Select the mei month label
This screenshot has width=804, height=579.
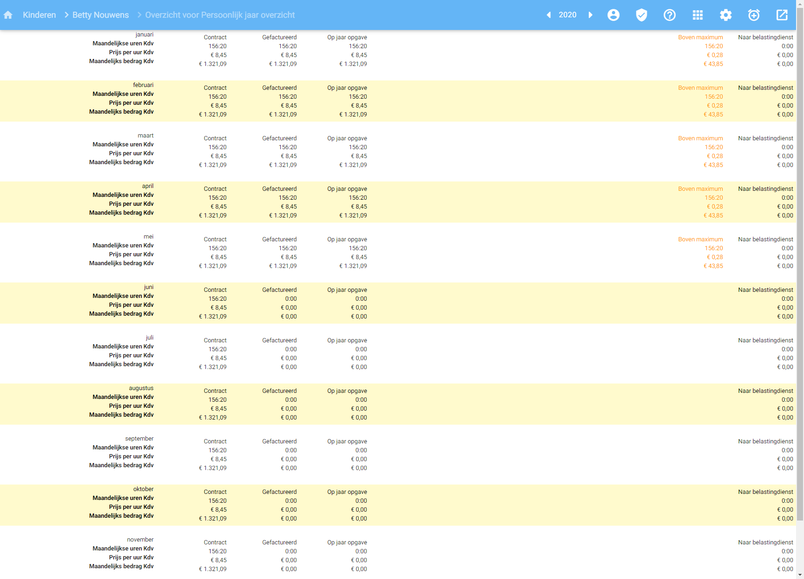(x=148, y=237)
